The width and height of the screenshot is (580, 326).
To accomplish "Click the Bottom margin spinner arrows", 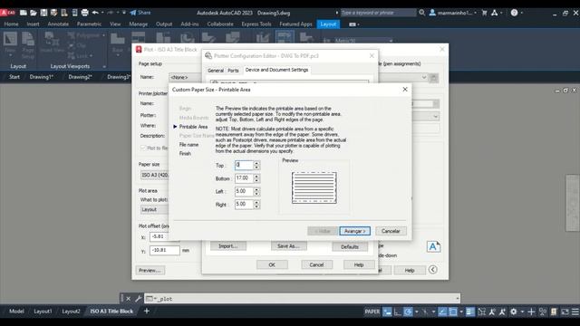I will pos(256,178).
